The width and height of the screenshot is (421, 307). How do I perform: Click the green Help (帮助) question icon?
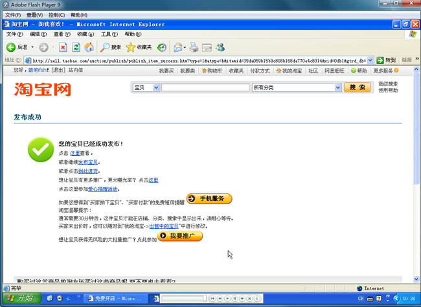pos(354,70)
